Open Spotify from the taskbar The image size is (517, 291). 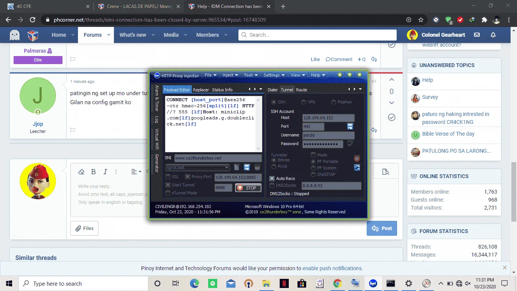(212, 283)
